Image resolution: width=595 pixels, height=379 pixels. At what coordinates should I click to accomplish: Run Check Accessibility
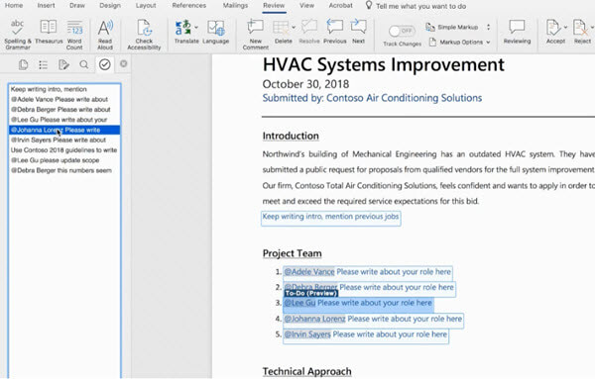click(x=144, y=35)
